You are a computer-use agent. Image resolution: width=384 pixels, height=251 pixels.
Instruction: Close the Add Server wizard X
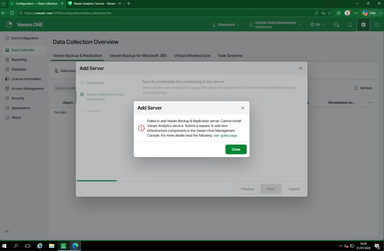(x=301, y=68)
